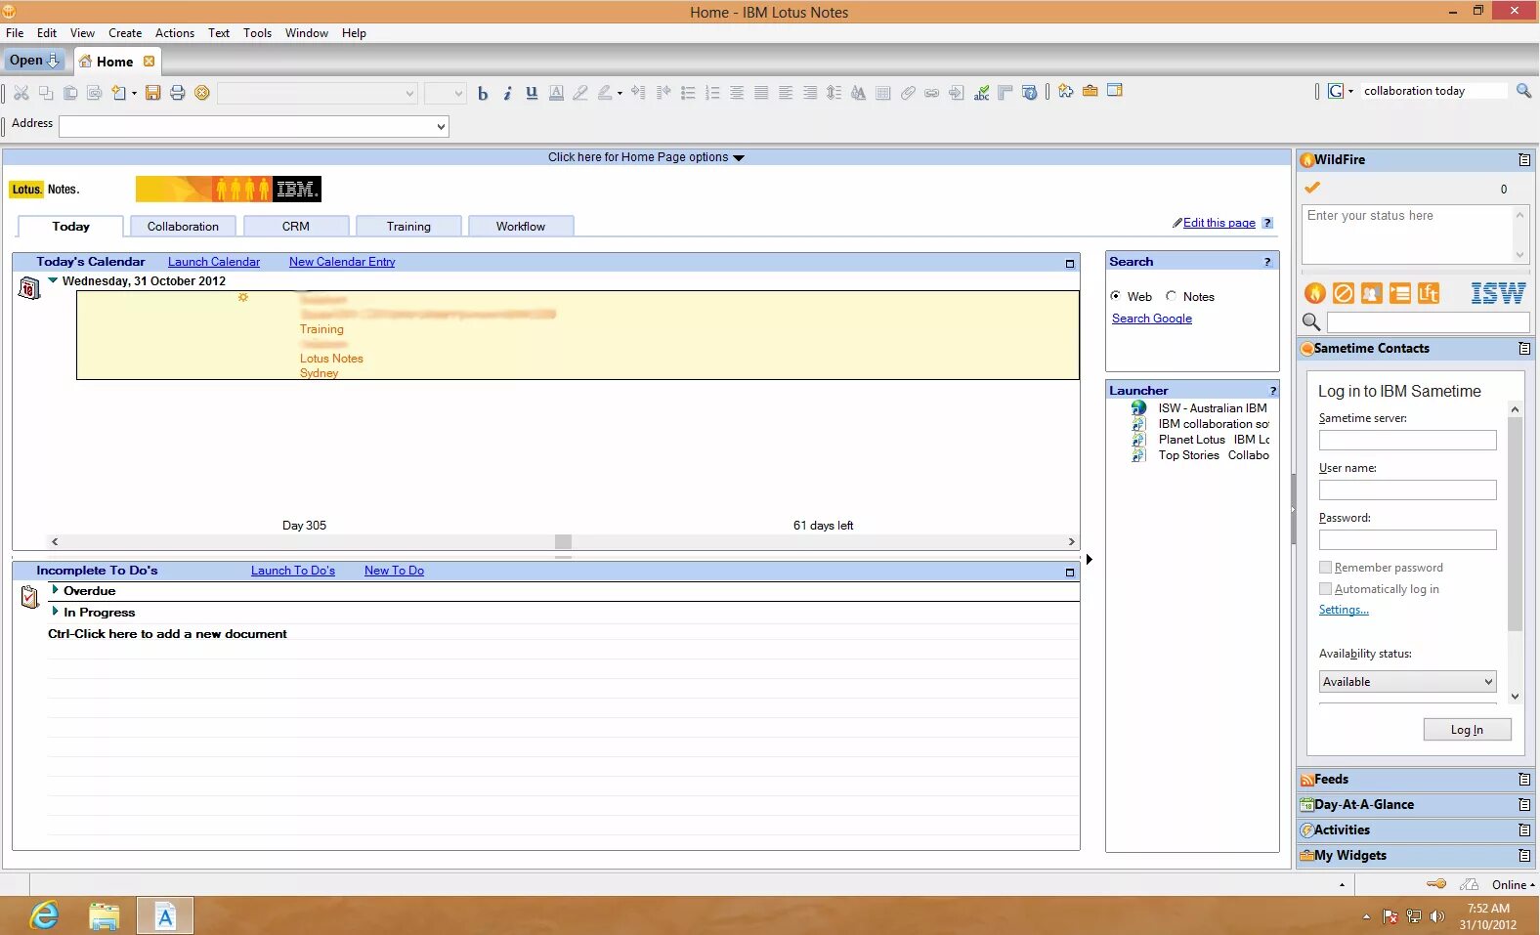Run the abc spell check icon
1540x935 pixels.
click(x=981, y=93)
